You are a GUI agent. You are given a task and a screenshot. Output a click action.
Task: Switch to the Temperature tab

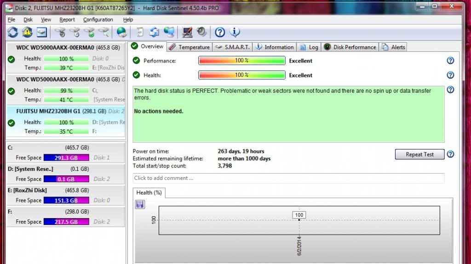pyautogui.click(x=189, y=47)
